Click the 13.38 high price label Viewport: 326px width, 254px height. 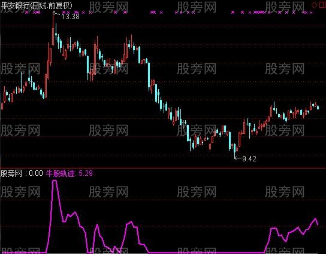click(x=71, y=17)
